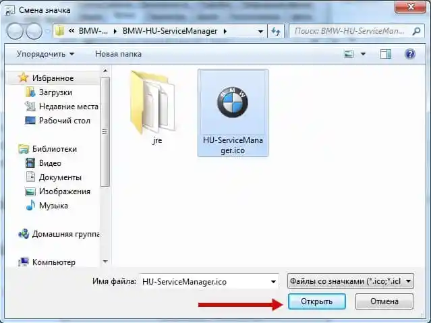
Task: Click the Домашняя группа icon
Action: 24,234
